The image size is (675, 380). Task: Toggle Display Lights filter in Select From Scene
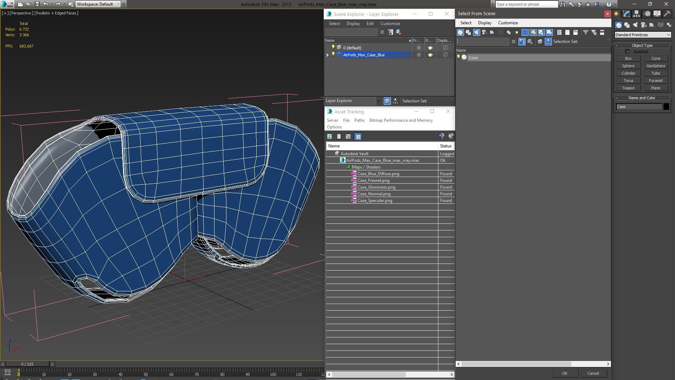coord(476,32)
